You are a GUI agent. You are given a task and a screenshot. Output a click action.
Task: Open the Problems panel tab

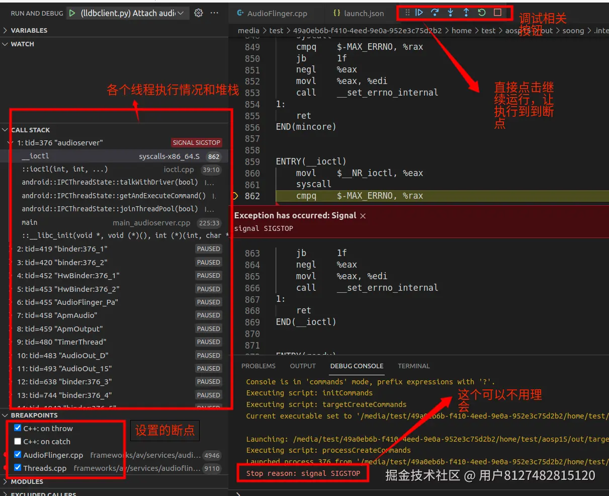(x=258, y=366)
